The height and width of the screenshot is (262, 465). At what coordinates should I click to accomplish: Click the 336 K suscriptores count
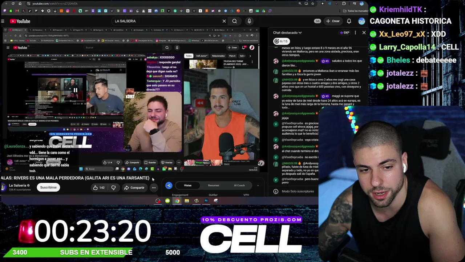tap(20, 190)
